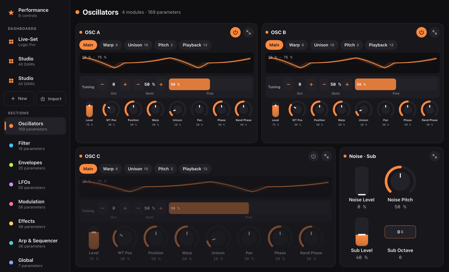Screen dimensions: 449x272
Task: Click OSC A Level fader
Action: click(x=89, y=109)
